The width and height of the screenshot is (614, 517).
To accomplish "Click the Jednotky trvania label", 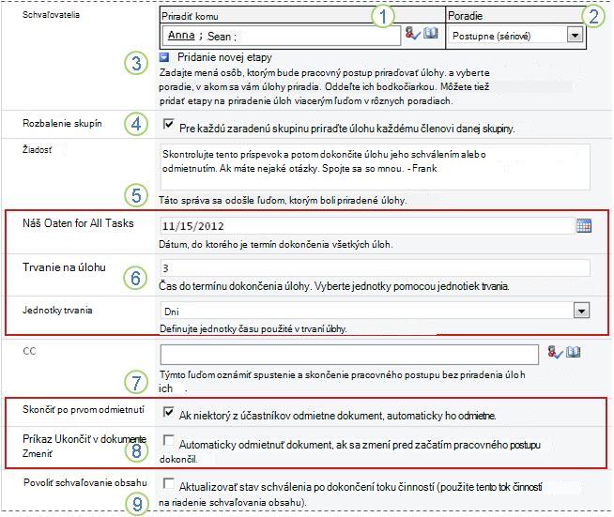I will click(x=57, y=310).
